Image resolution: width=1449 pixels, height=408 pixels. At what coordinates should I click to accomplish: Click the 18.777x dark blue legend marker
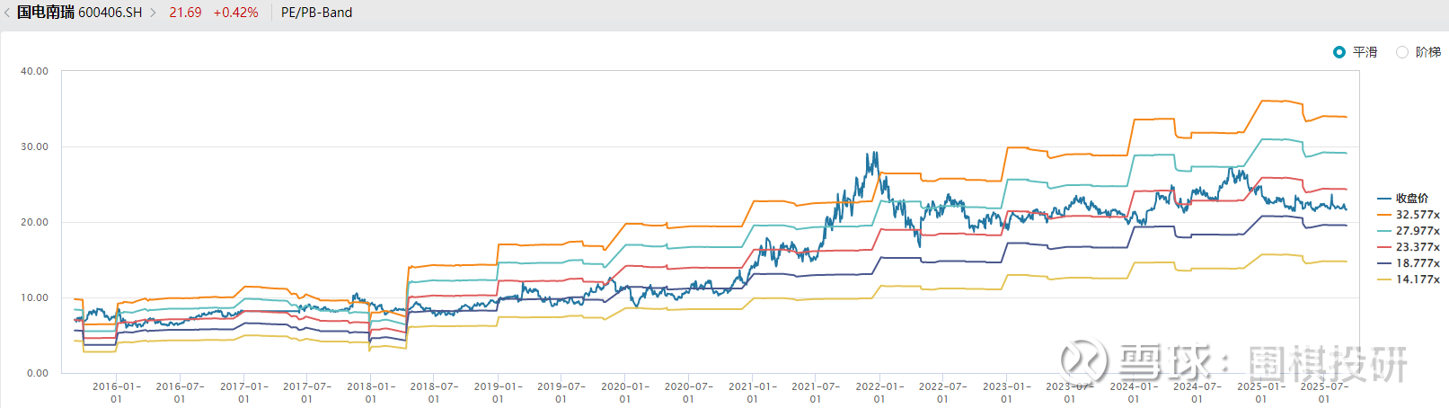coord(1384,263)
